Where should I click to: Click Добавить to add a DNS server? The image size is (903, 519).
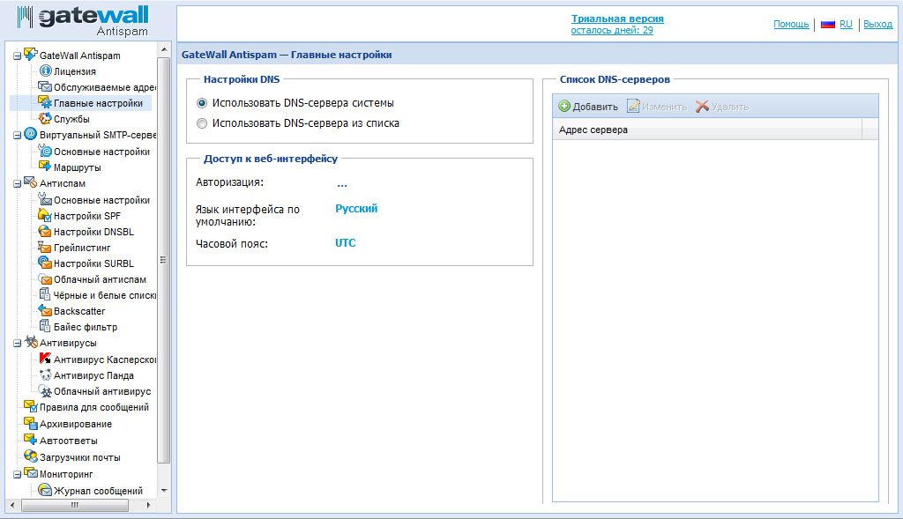pyautogui.click(x=588, y=107)
